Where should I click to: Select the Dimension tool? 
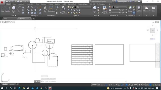(51, 9)
